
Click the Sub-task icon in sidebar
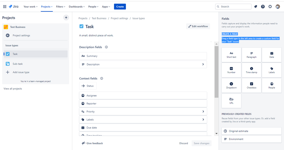coord(8,64)
